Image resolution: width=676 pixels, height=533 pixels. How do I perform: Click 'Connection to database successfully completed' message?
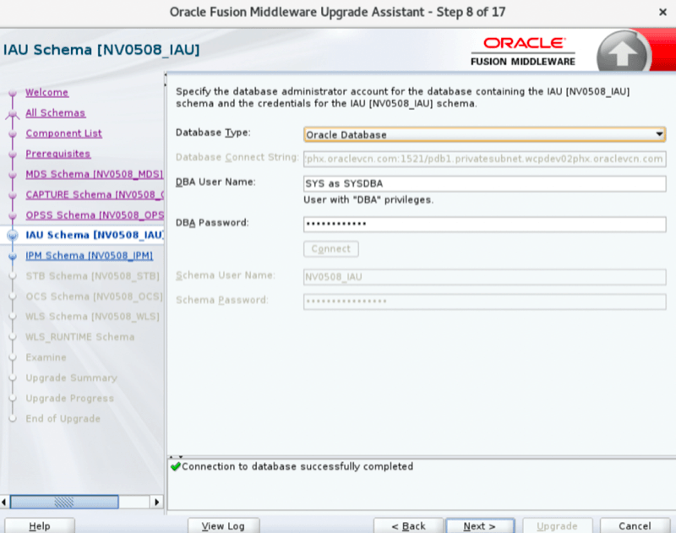[297, 466]
